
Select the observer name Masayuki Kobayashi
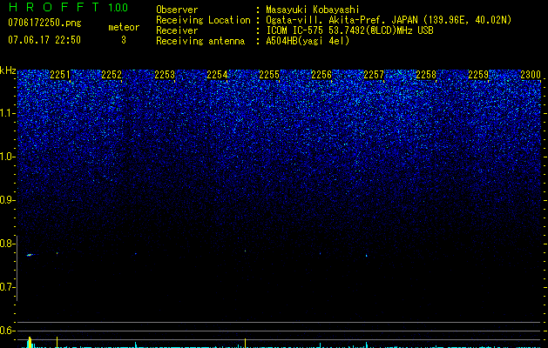(313, 10)
